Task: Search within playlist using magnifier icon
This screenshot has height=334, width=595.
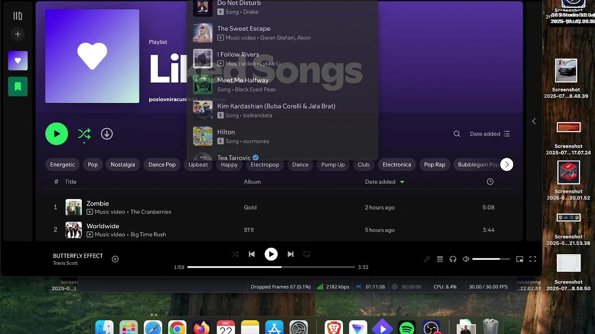Action: (457, 134)
